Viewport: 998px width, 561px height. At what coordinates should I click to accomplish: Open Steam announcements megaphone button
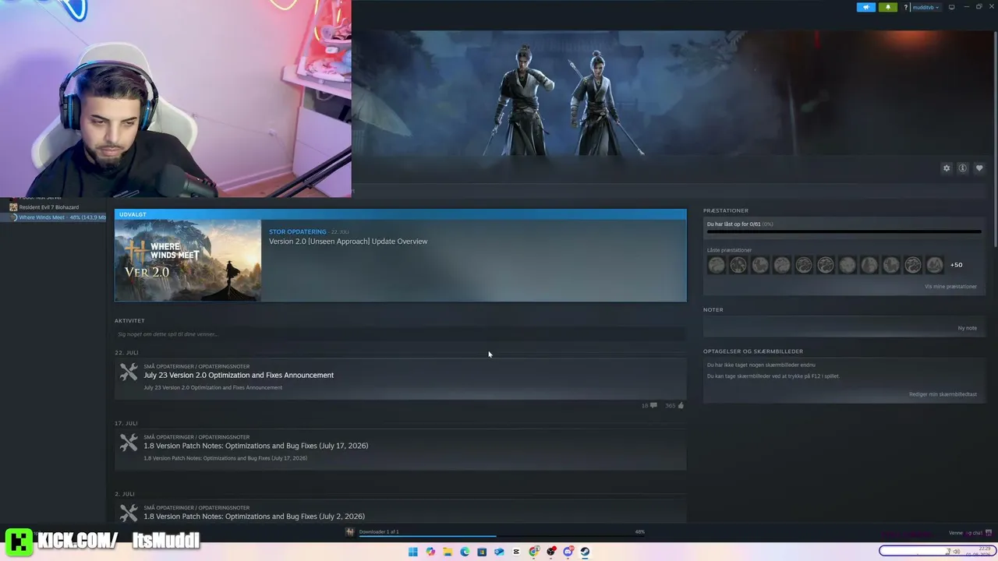[866, 7]
